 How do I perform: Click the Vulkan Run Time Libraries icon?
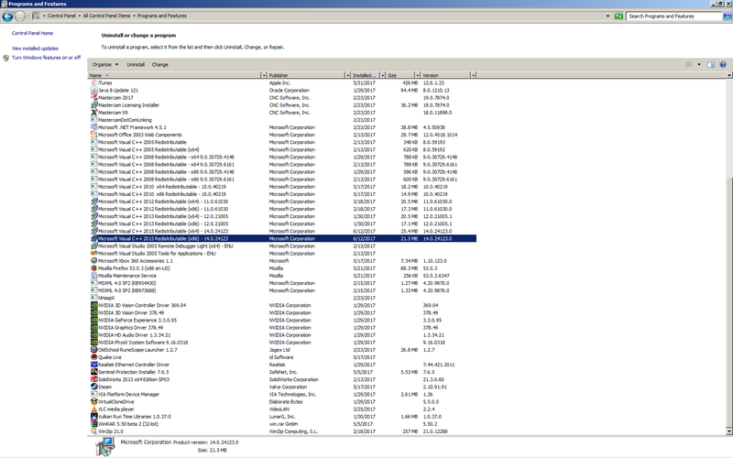[94, 417]
